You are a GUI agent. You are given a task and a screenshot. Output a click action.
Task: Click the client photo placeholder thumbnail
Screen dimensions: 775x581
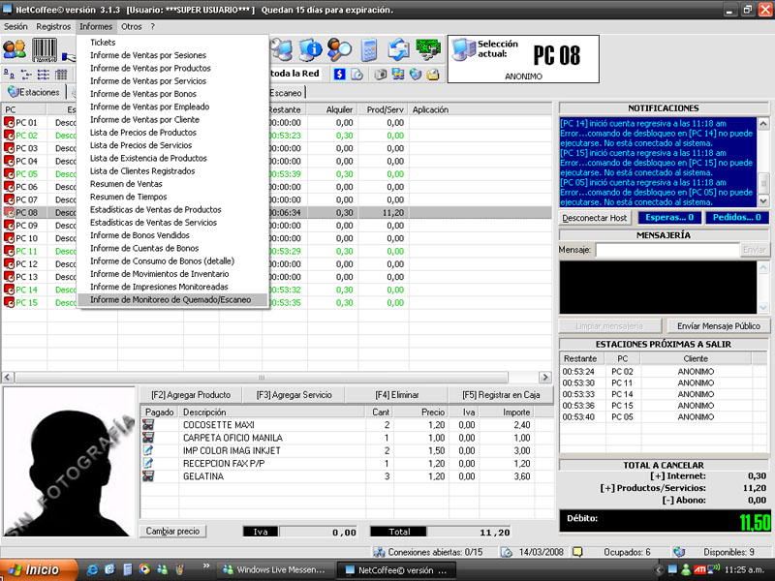pyautogui.click(x=69, y=462)
